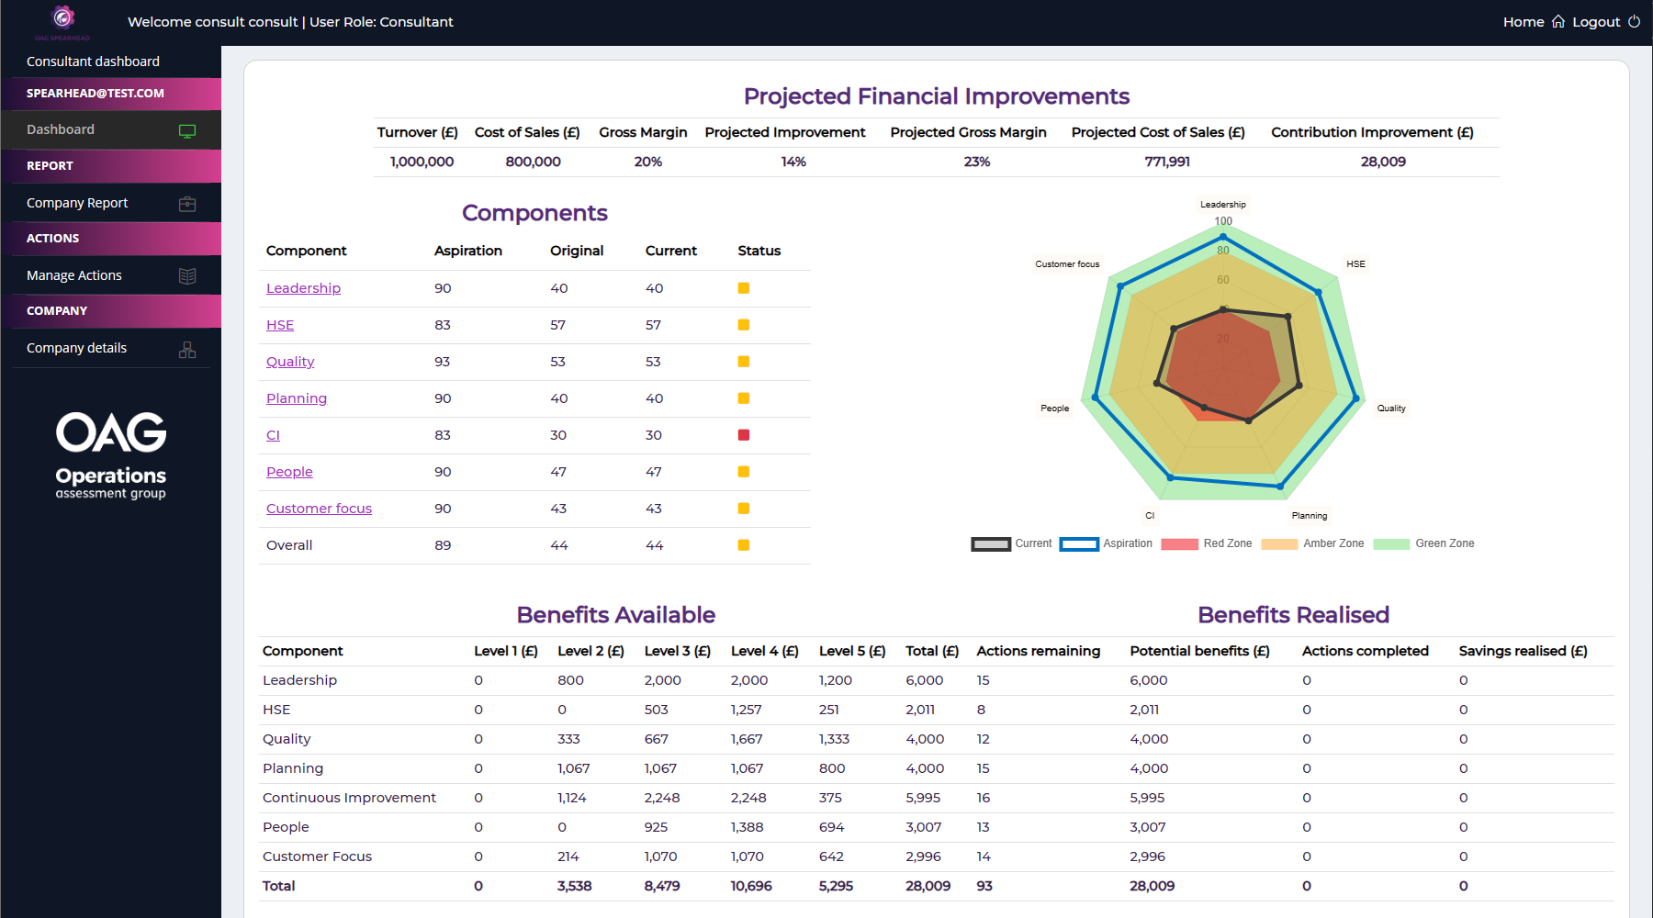The width and height of the screenshot is (1653, 918).
Task: Click the OAG Spearhead logo icon
Action: (62, 18)
